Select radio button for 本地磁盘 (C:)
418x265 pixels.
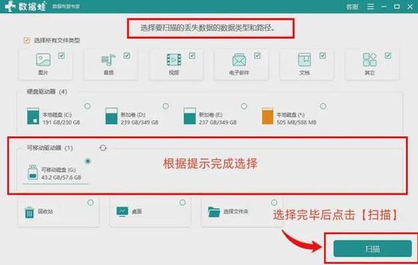(x=87, y=106)
